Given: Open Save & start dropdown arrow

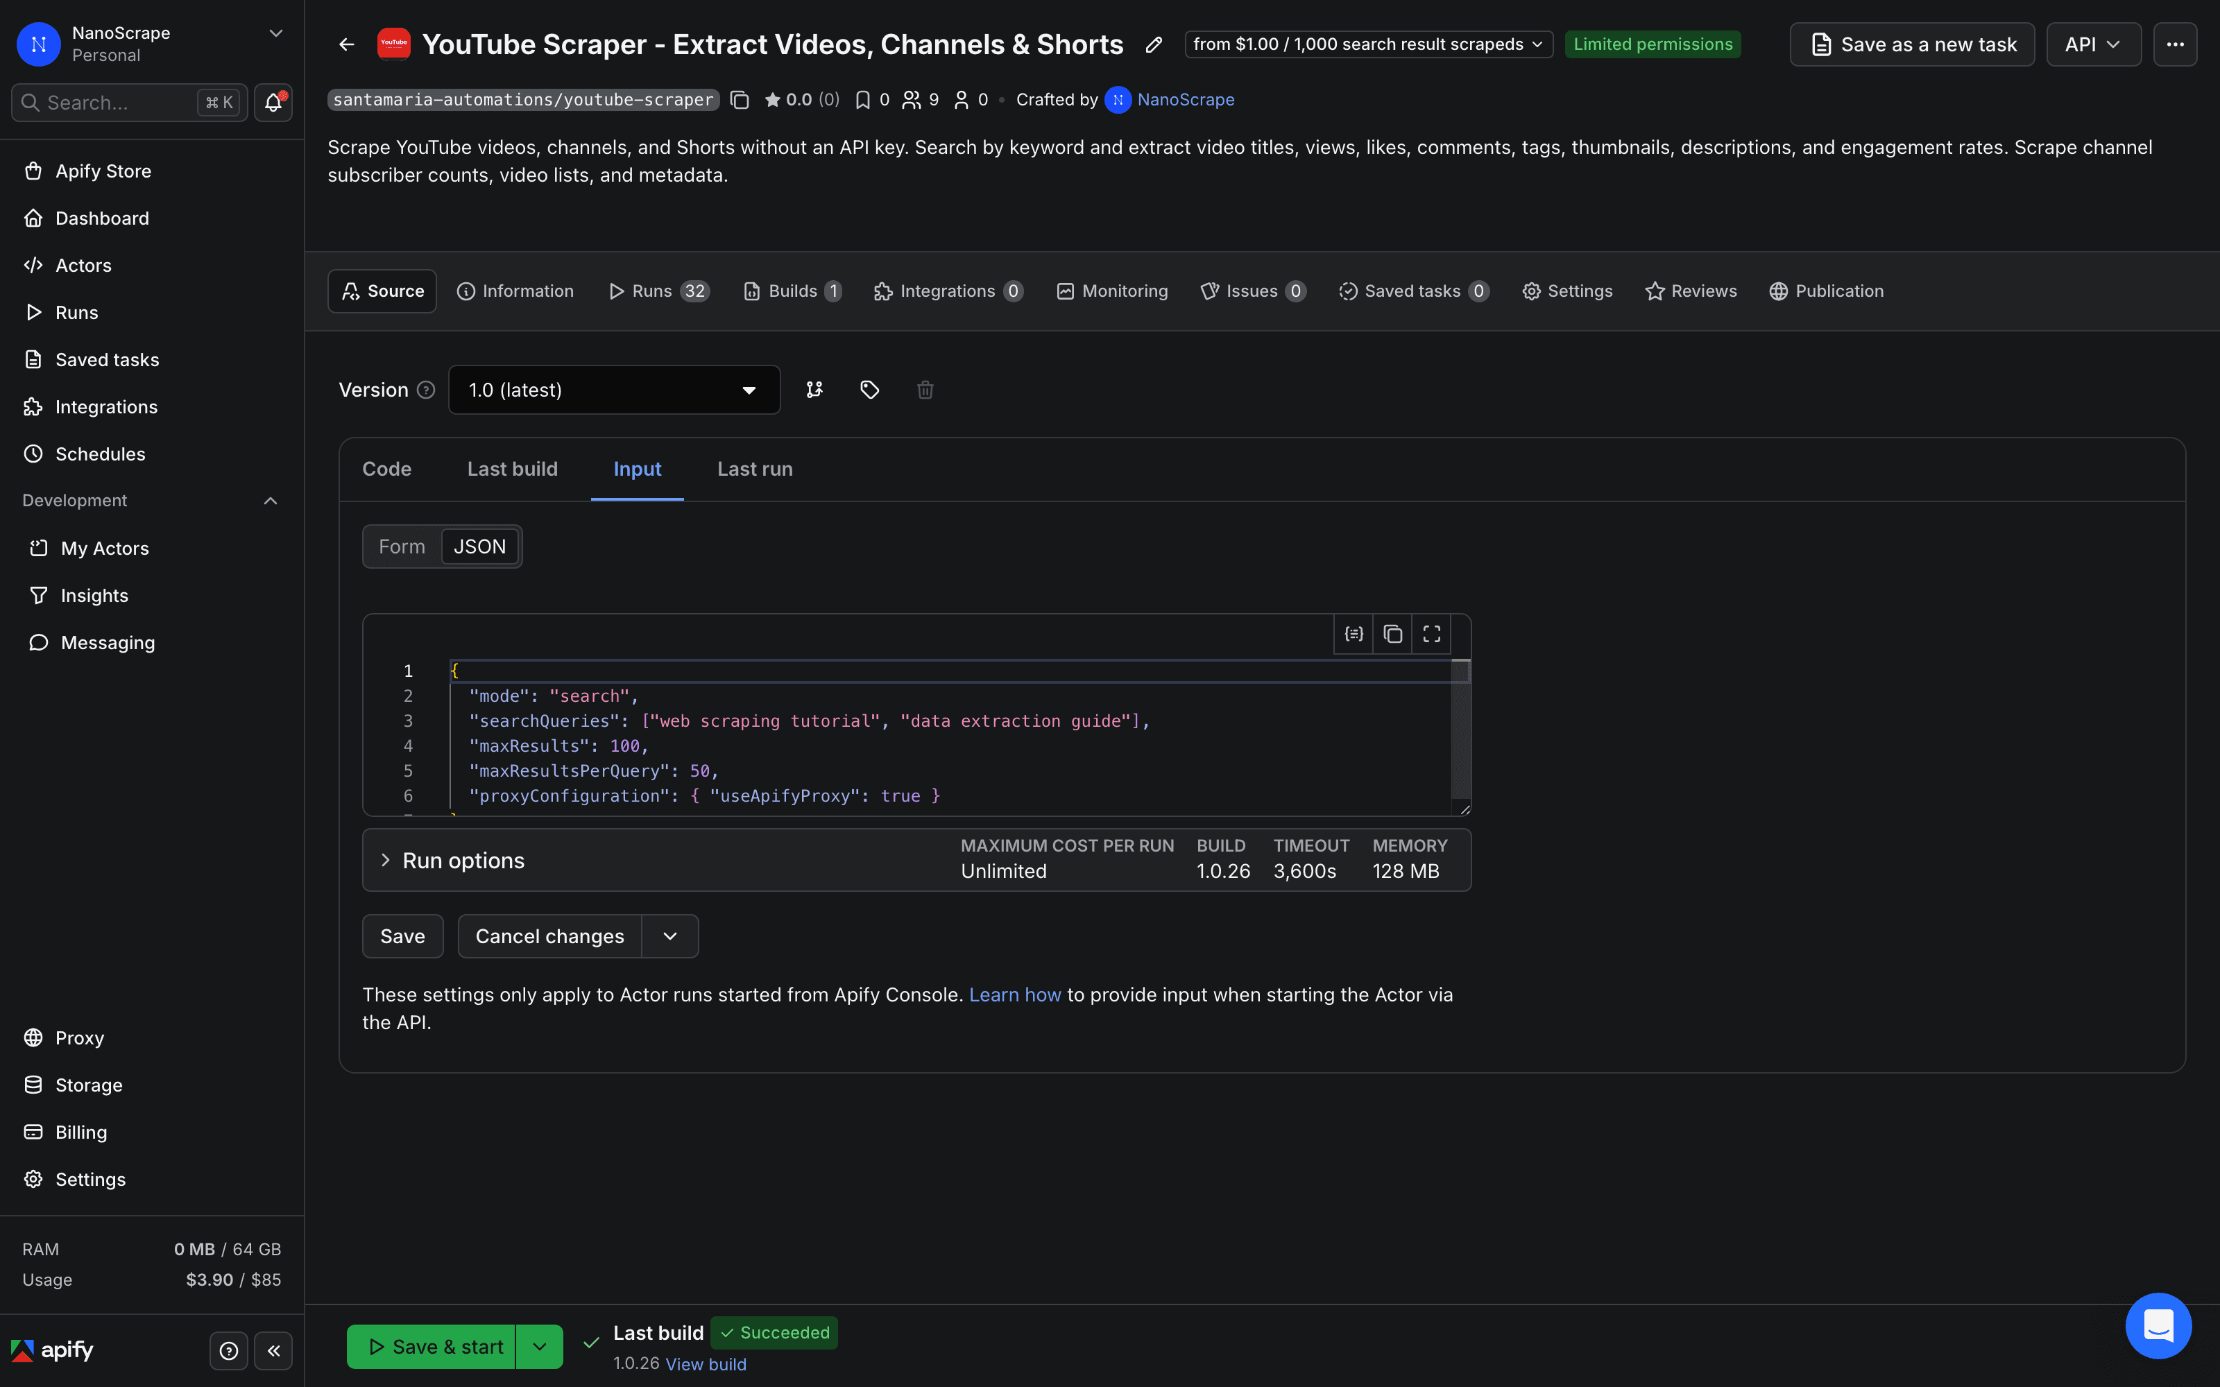Looking at the screenshot, I should (540, 1347).
